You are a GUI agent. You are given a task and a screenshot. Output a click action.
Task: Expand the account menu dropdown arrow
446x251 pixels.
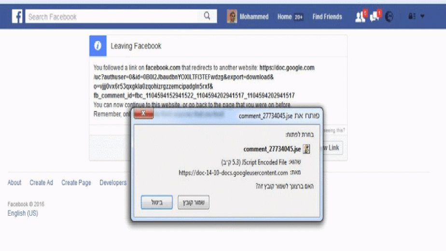[x=422, y=16]
